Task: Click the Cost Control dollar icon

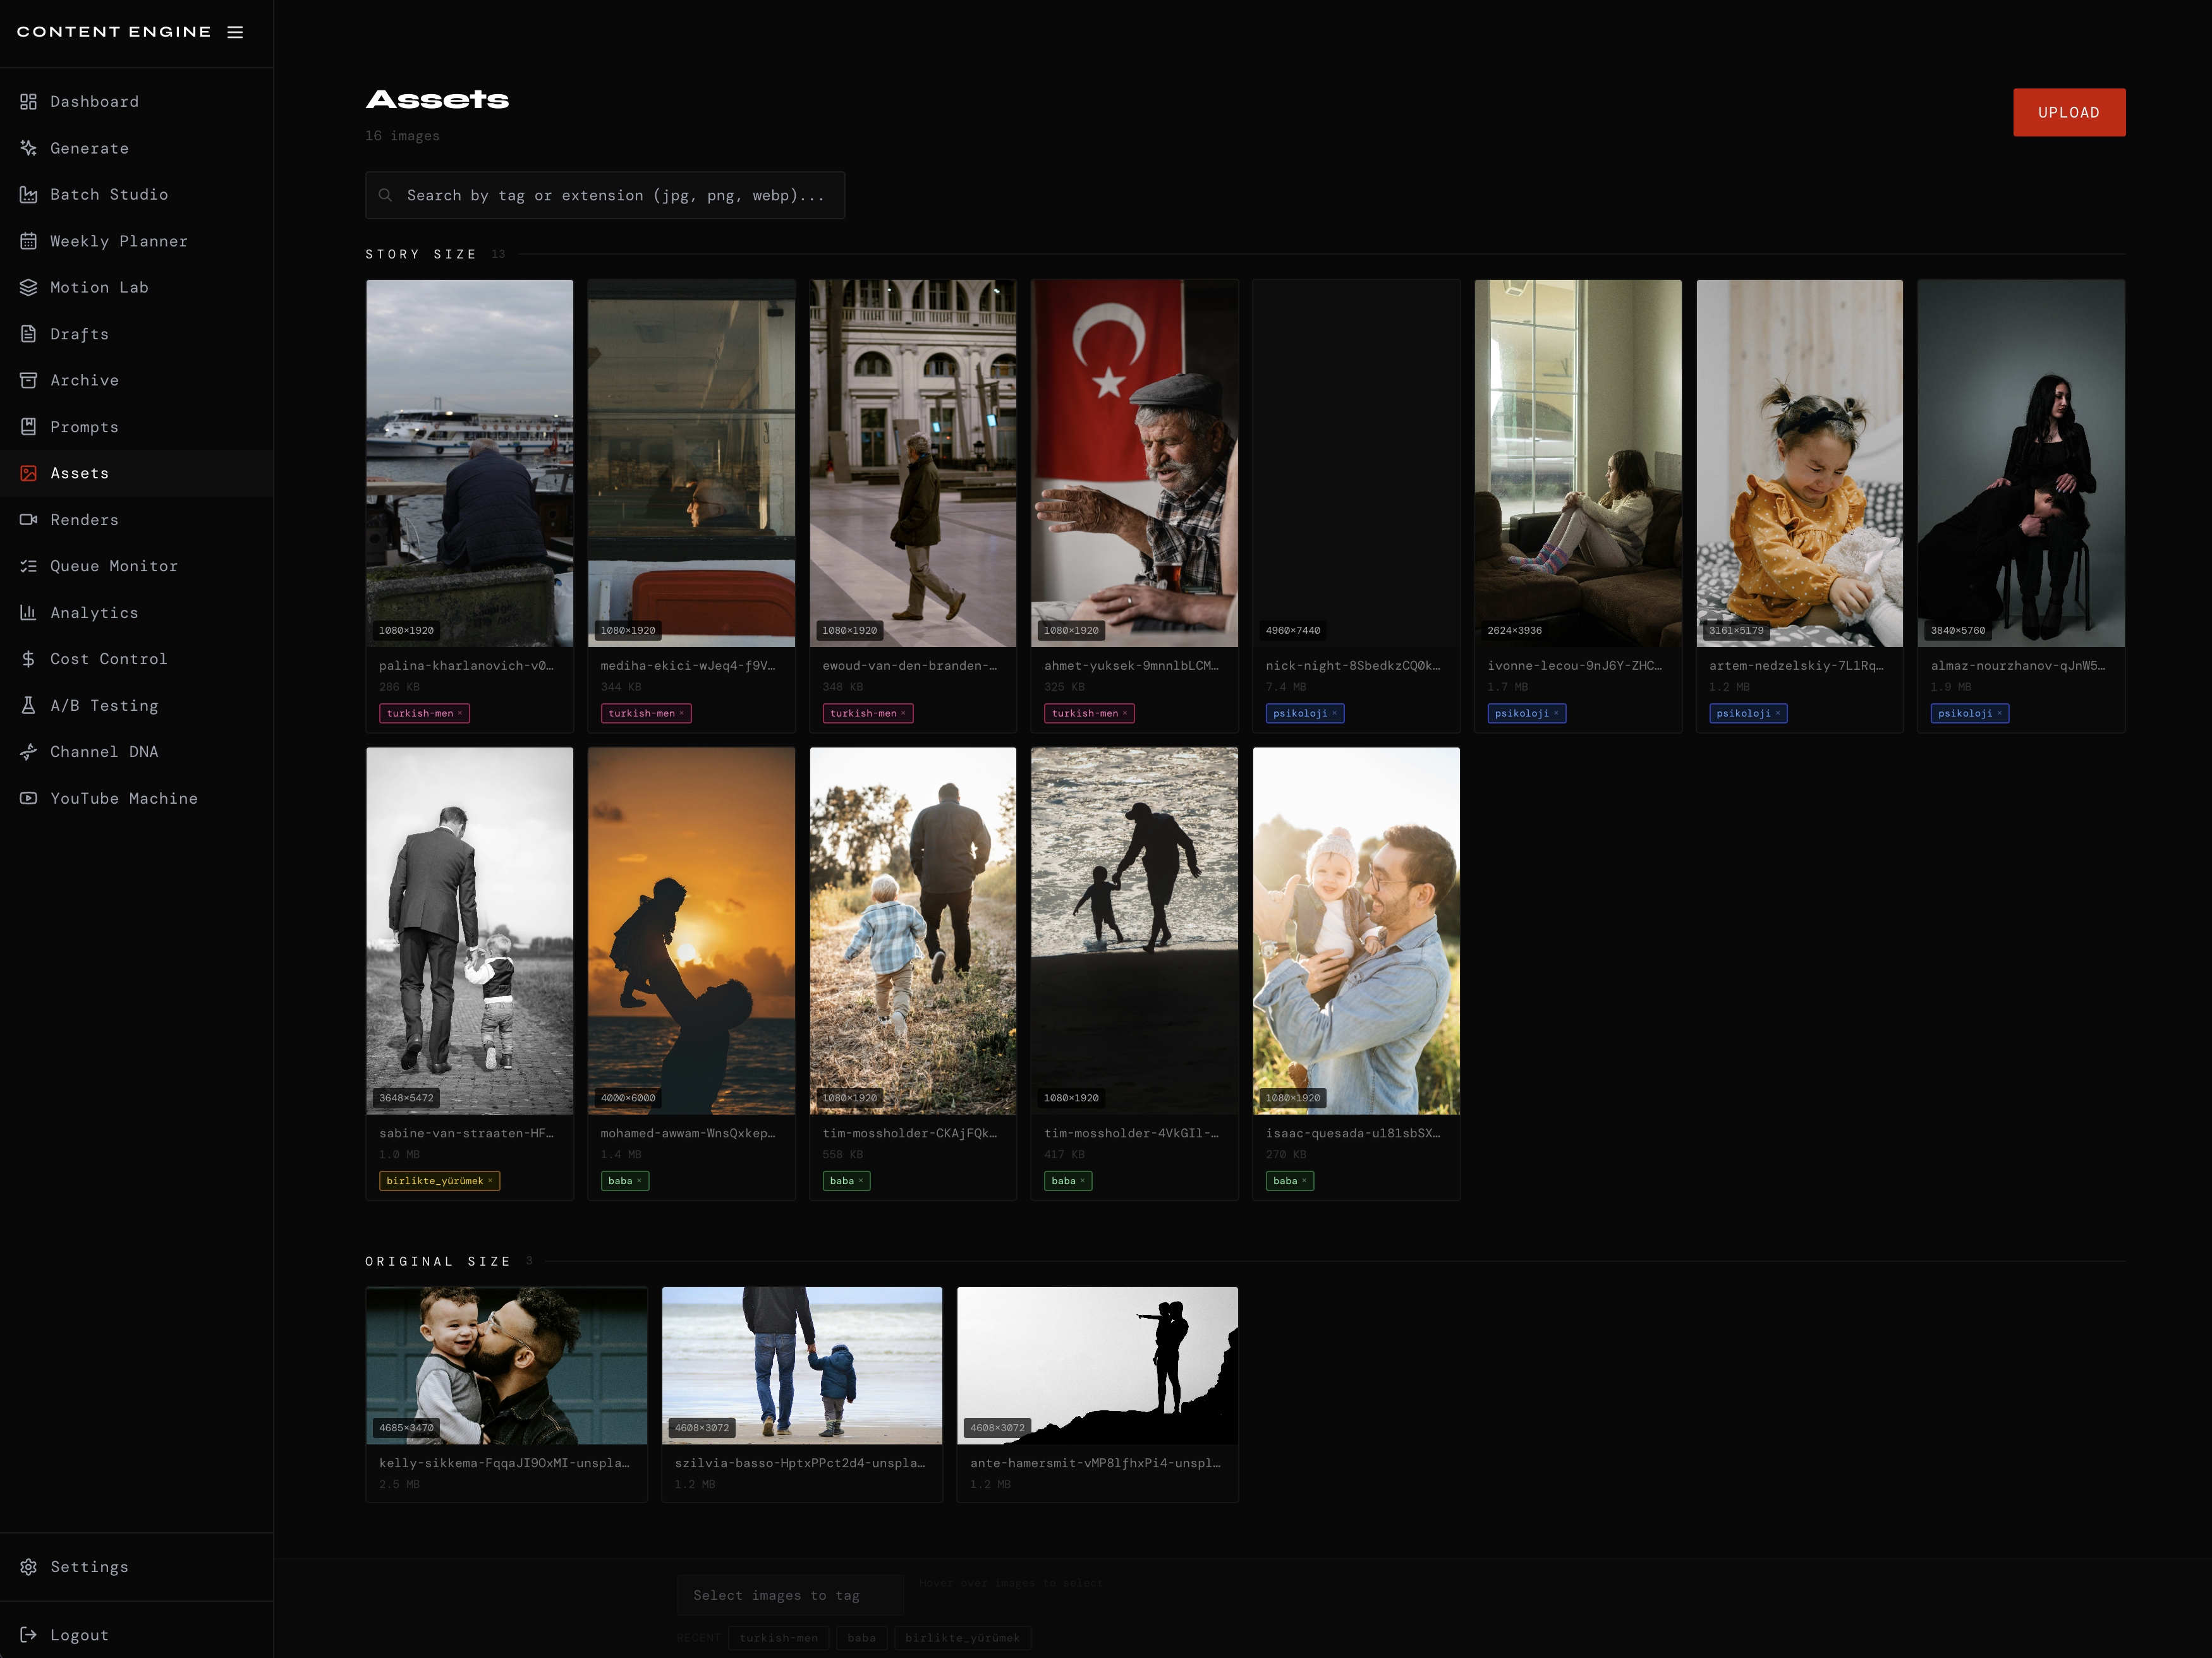Action: click(28, 659)
